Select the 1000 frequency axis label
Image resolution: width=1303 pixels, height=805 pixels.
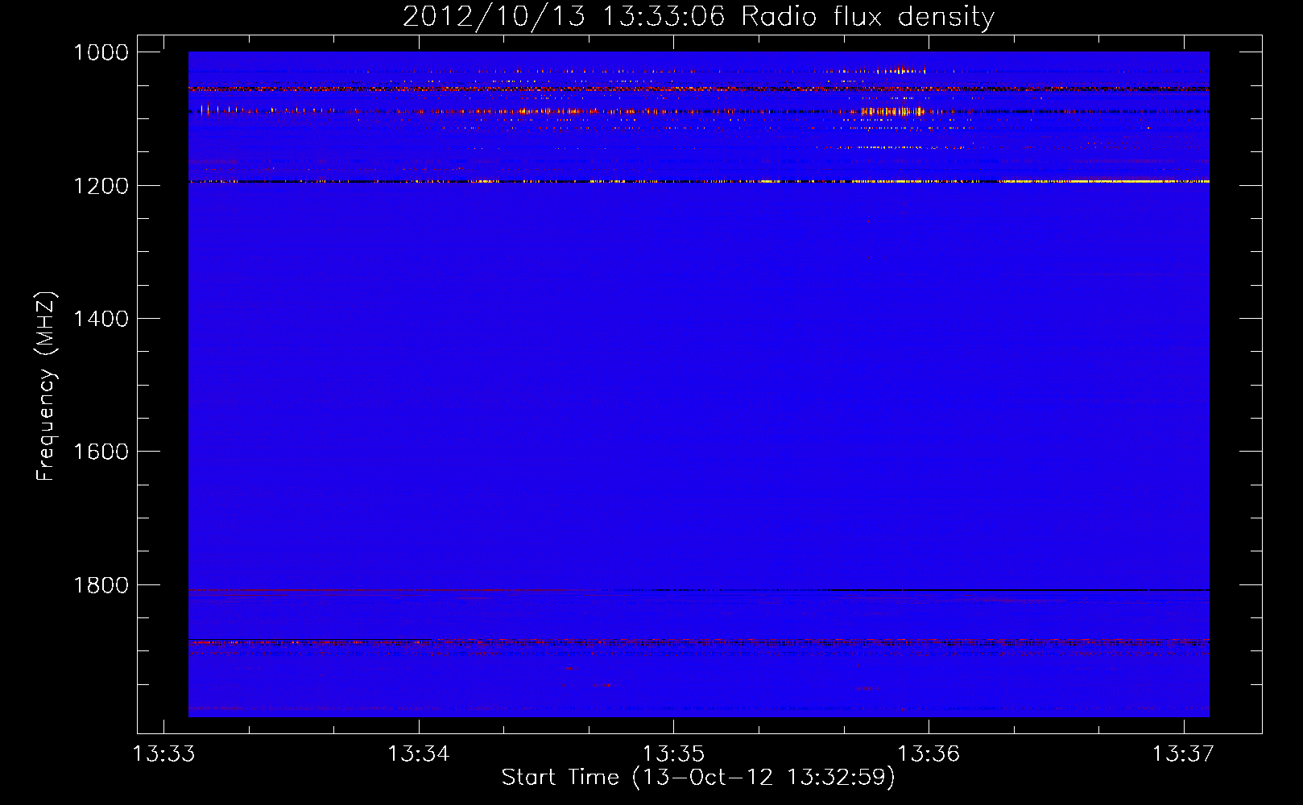click(101, 52)
